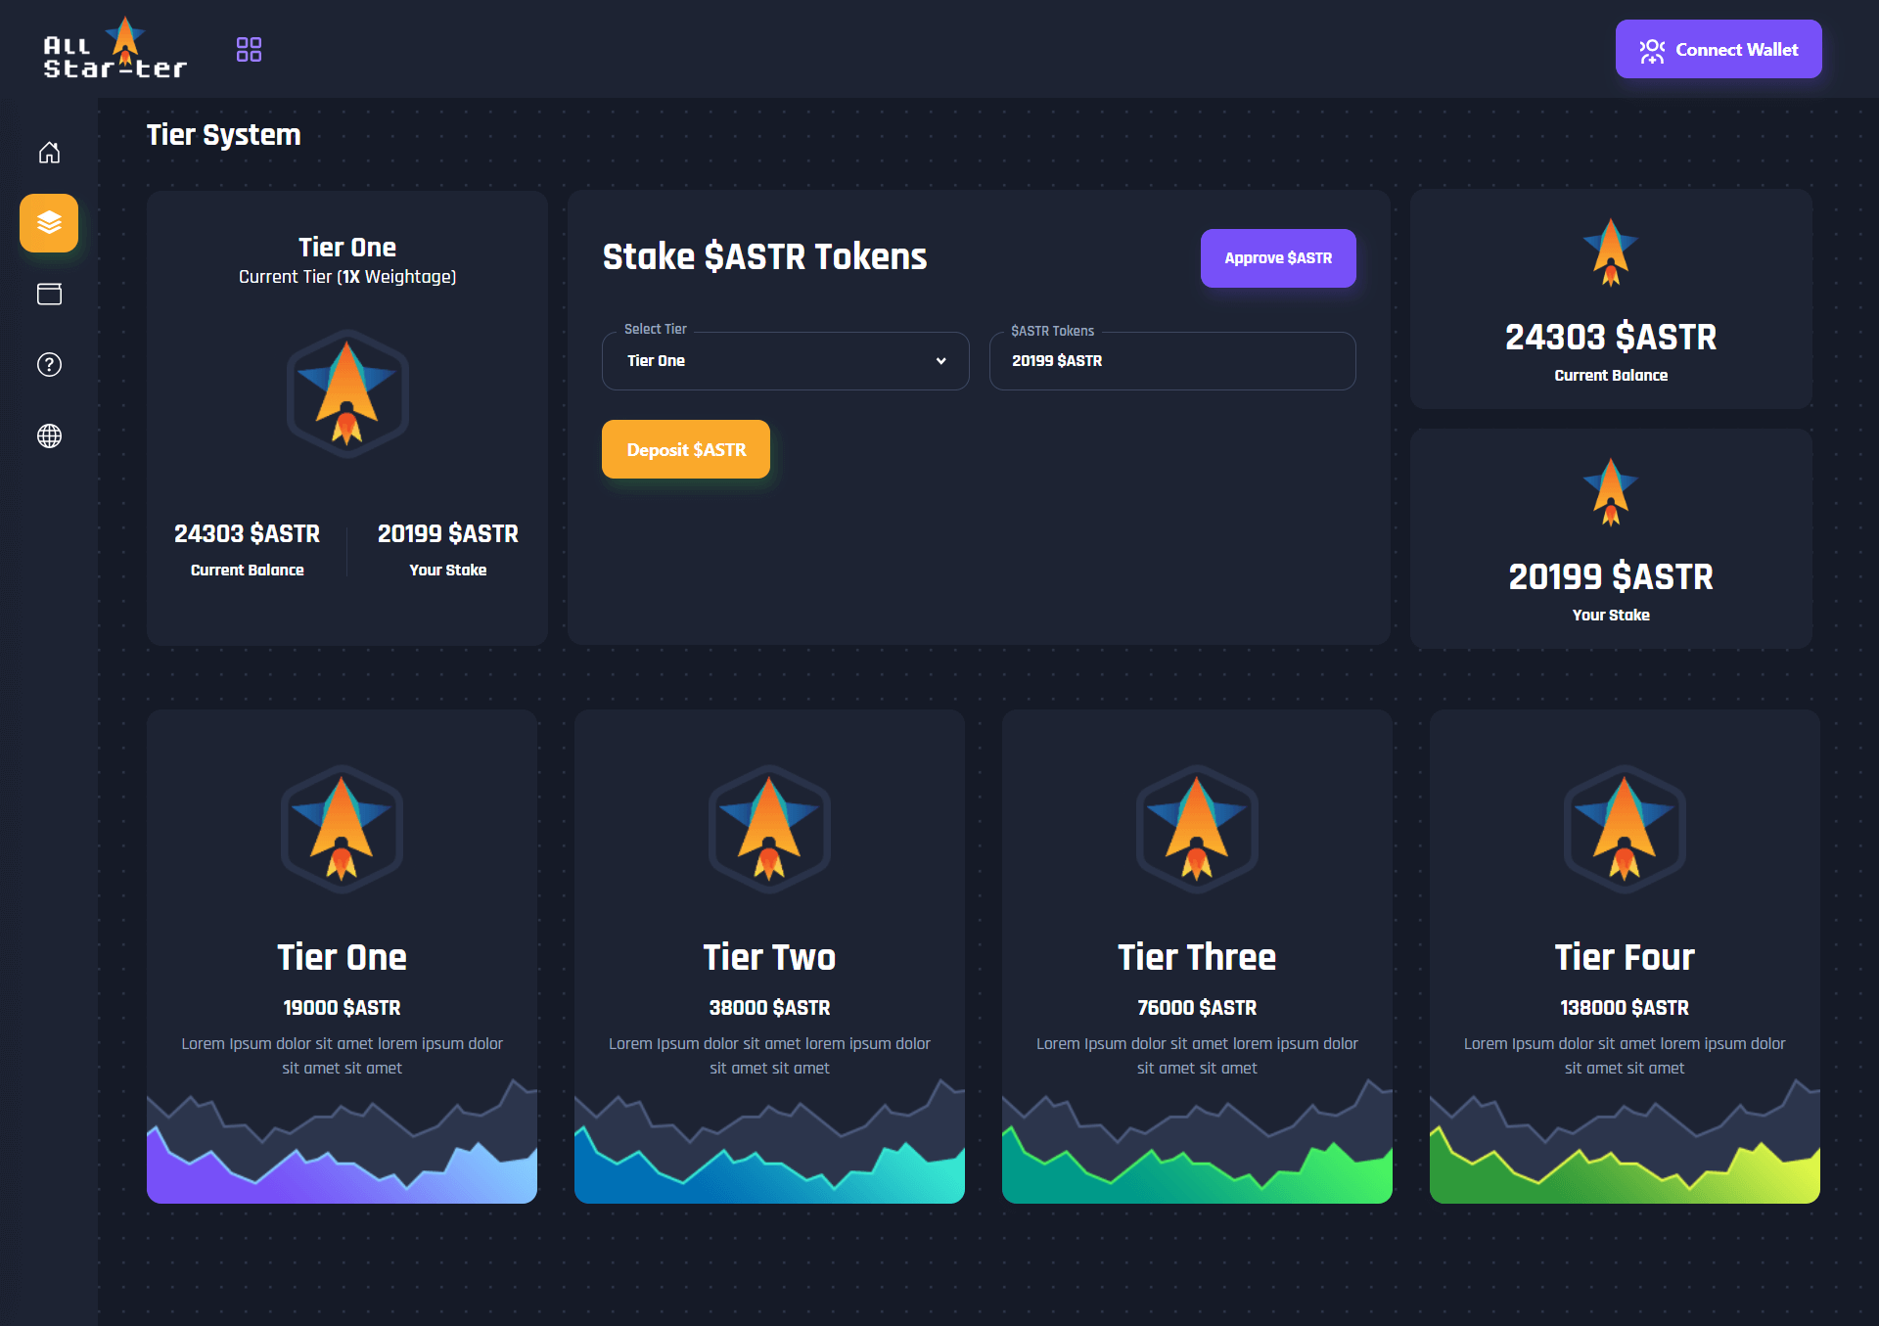1879x1326 pixels.
Task: Click rocket icon above Your Stake card
Action: [1610, 491]
